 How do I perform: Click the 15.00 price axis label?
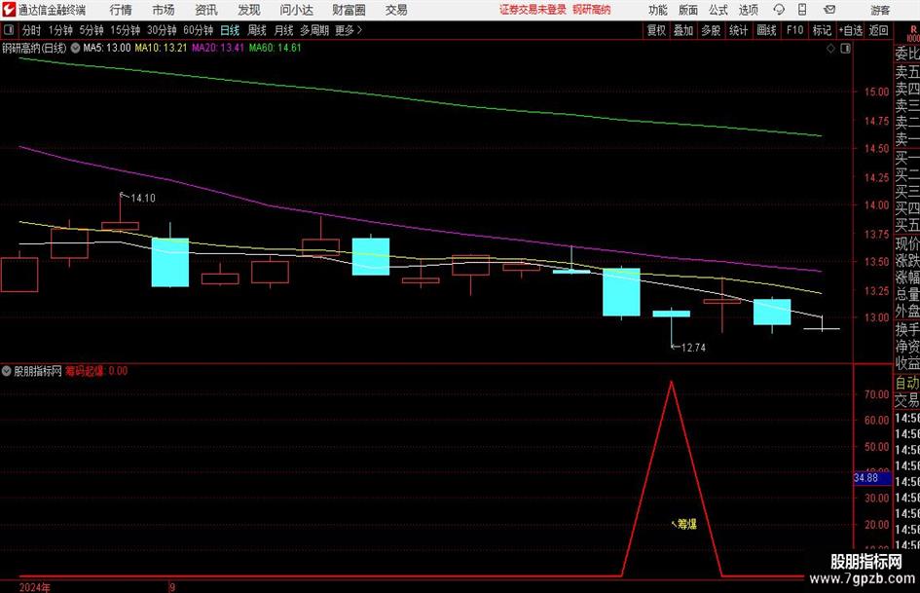coord(876,92)
